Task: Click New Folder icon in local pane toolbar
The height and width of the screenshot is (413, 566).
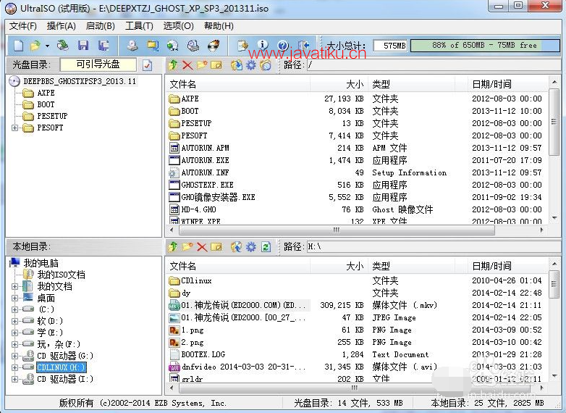Action: [x=187, y=247]
